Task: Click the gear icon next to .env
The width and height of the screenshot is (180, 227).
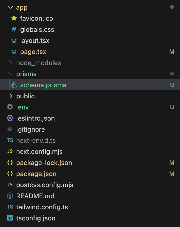Action: click(x=10, y=107)
